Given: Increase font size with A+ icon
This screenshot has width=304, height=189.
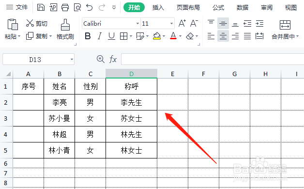Looking at the screenshot, I should [x=182, y=23].
